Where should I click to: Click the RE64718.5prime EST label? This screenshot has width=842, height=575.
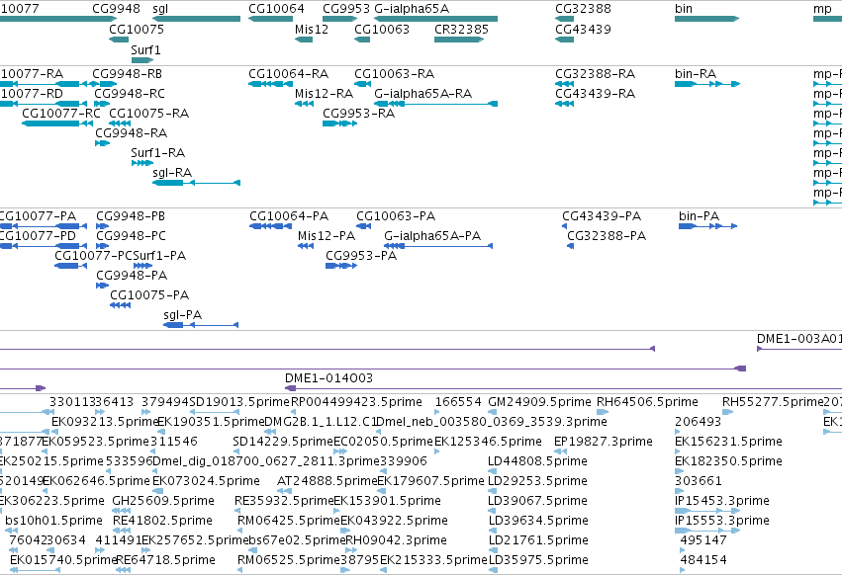pyautogui.click(x=165, y=560)
